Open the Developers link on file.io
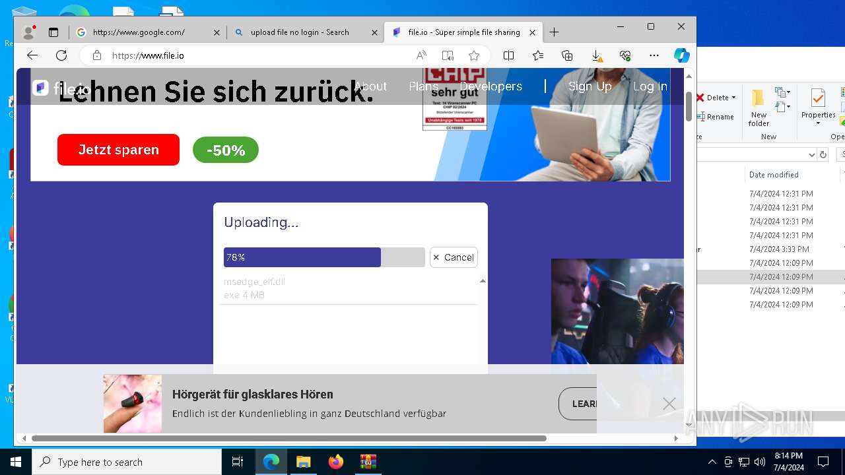 [x=491, y=86]
